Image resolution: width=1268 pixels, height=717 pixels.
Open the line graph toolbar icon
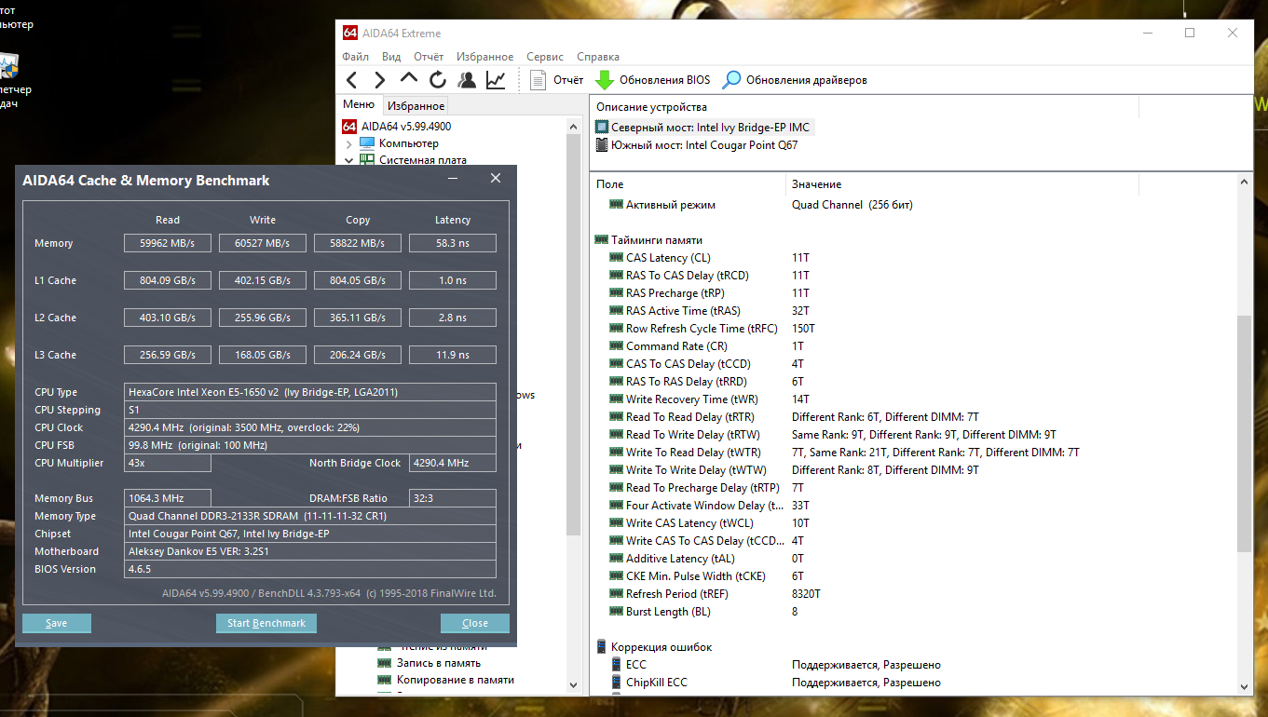click(x=496, y=80)
